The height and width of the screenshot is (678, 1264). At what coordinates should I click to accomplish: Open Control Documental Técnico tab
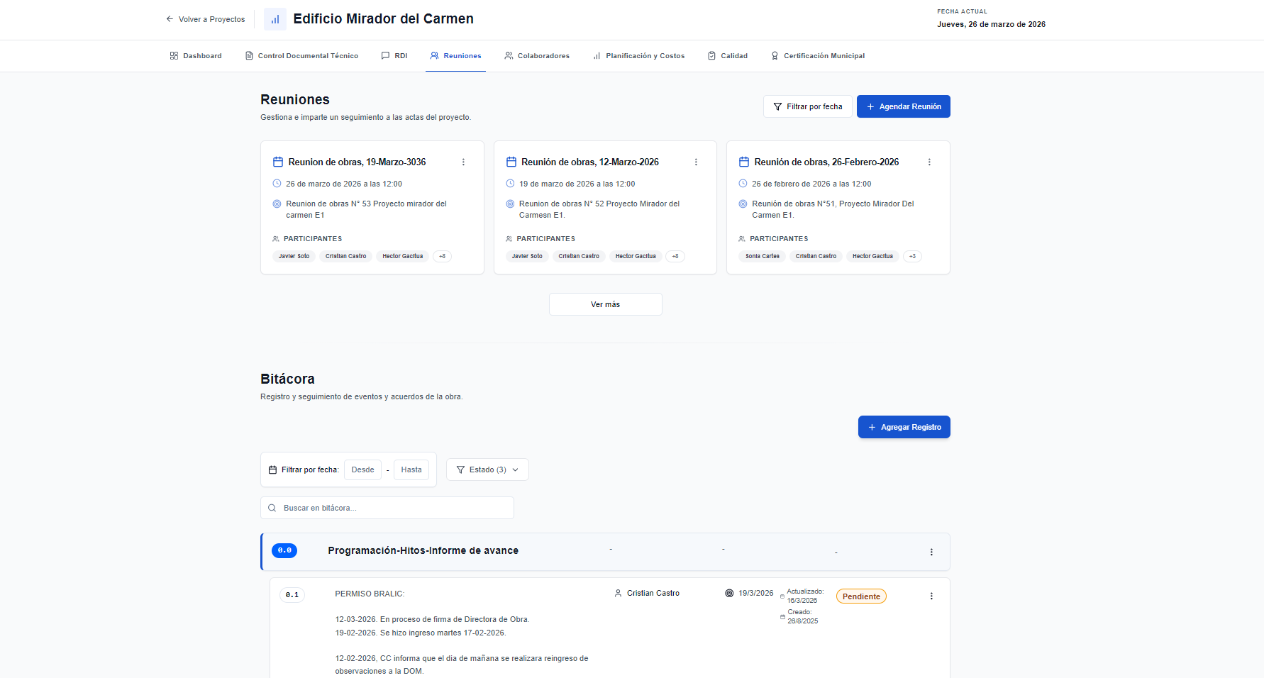tap(301, 56)
